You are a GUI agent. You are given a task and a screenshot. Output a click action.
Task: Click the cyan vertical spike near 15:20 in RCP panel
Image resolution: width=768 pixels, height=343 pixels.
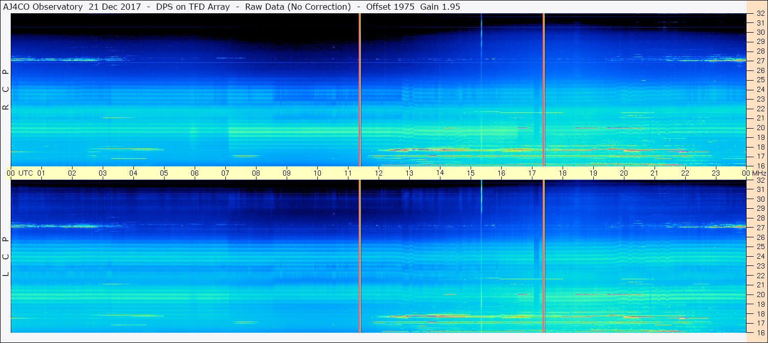tap(481, 90)
